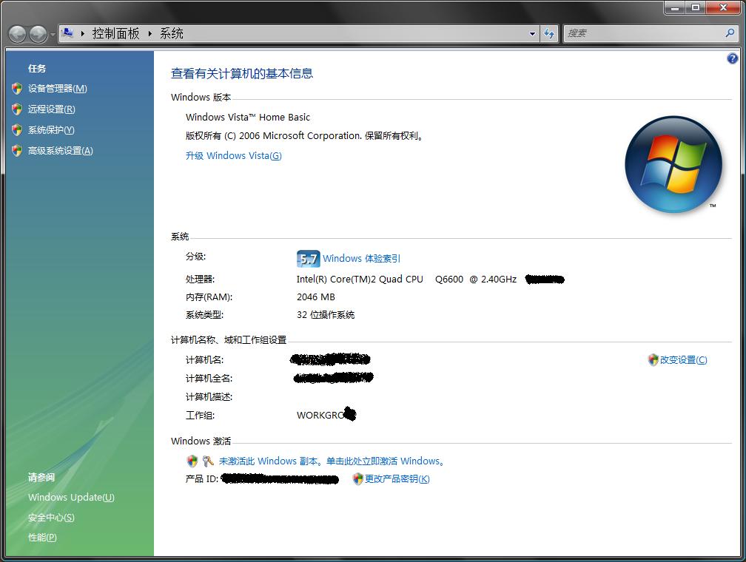Click the computer icon in the address bar
746x562 pixels.
click(x=68, y=33)
